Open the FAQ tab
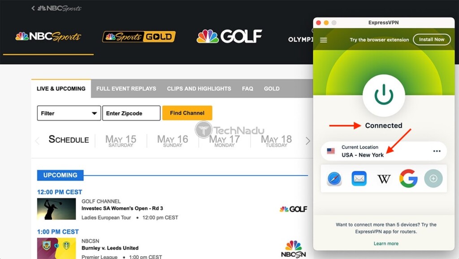Viewport: 459px width, 259px height. 247,89
